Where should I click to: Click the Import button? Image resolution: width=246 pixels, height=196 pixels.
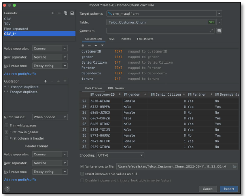(x=229, y=189)
